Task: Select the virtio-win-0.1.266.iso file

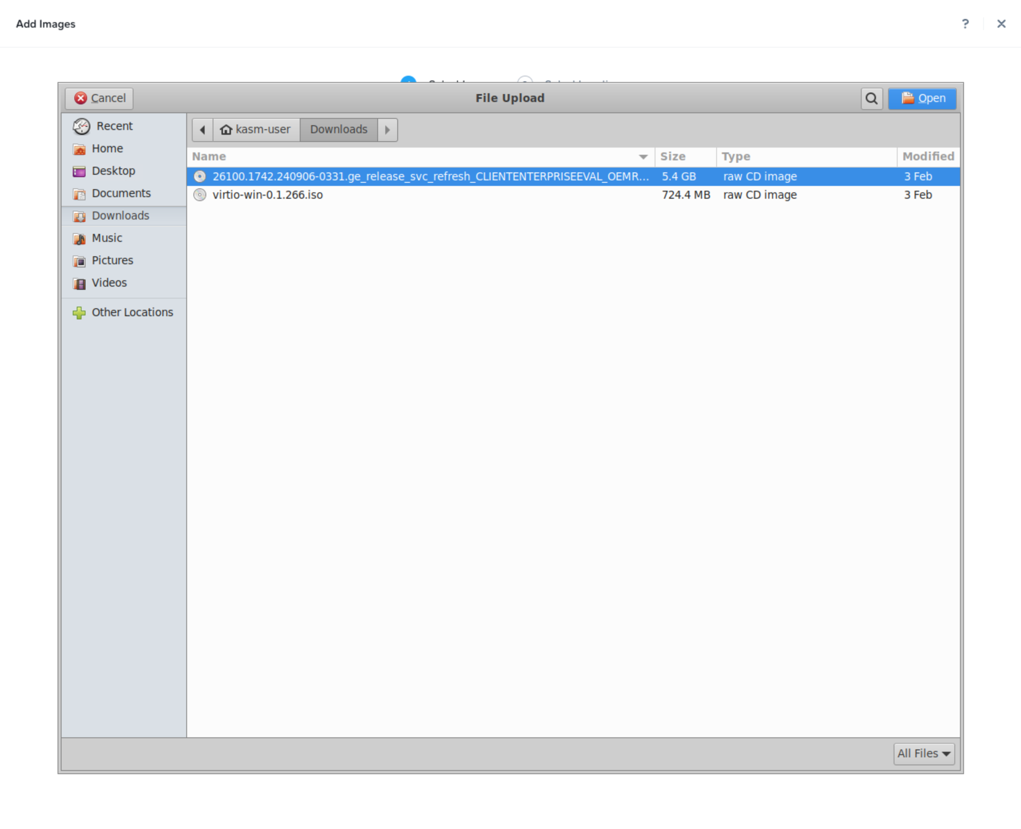Action: click(x=268, y=194)
